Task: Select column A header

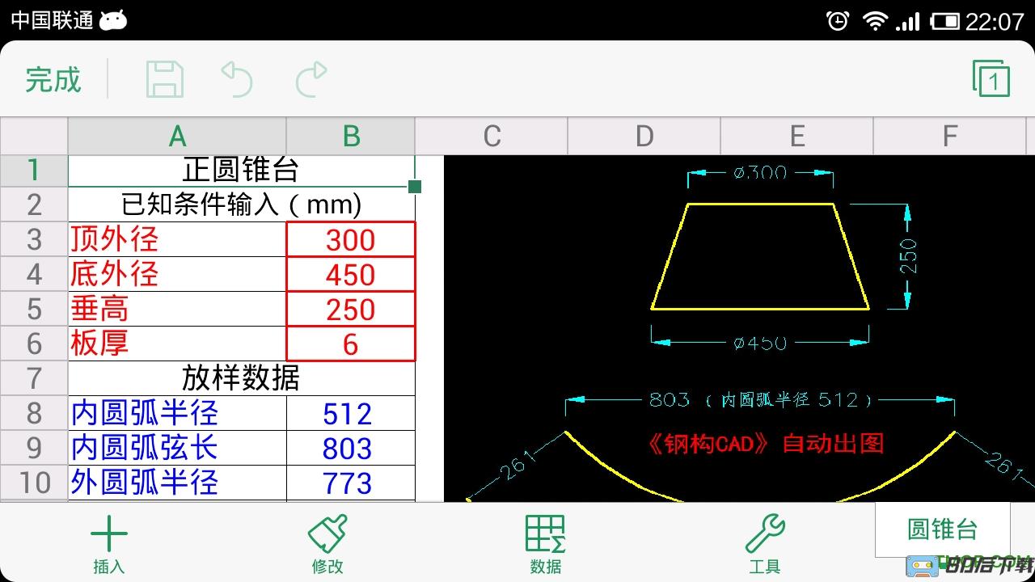Action: 177,136
